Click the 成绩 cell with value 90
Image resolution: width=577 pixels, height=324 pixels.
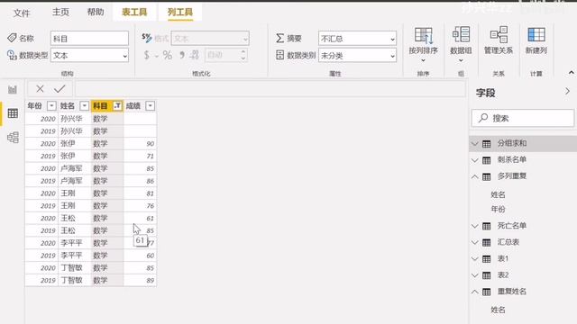(x=140, y=144)
